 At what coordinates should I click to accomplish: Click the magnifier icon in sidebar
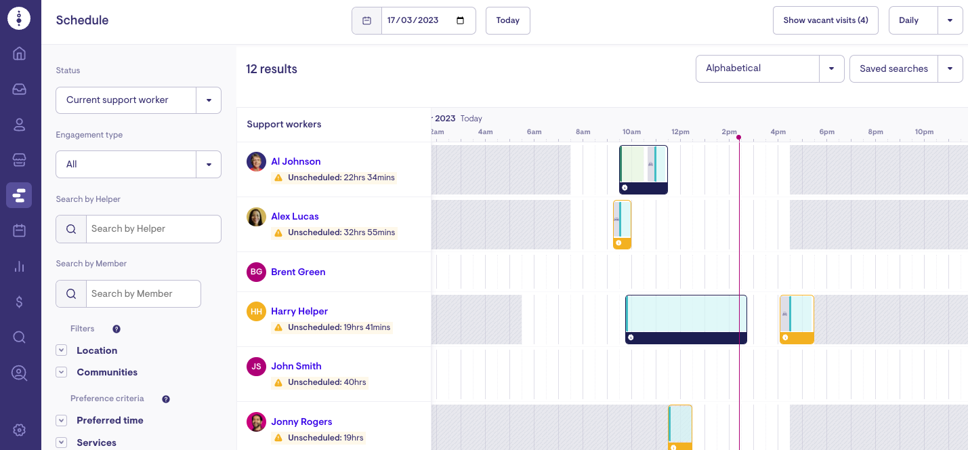(19, 337)
